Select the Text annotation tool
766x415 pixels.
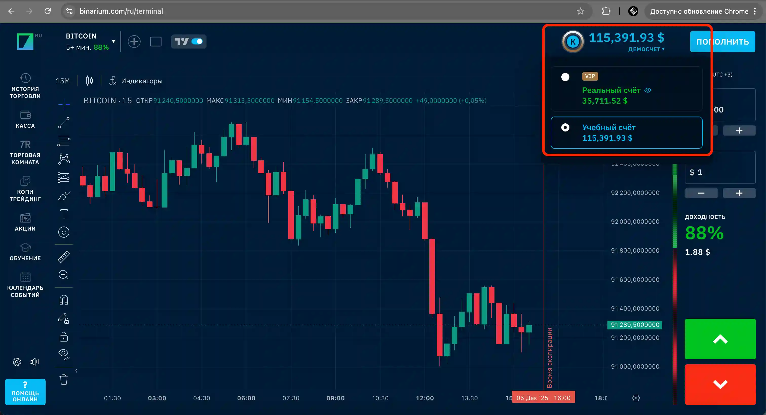64,214
